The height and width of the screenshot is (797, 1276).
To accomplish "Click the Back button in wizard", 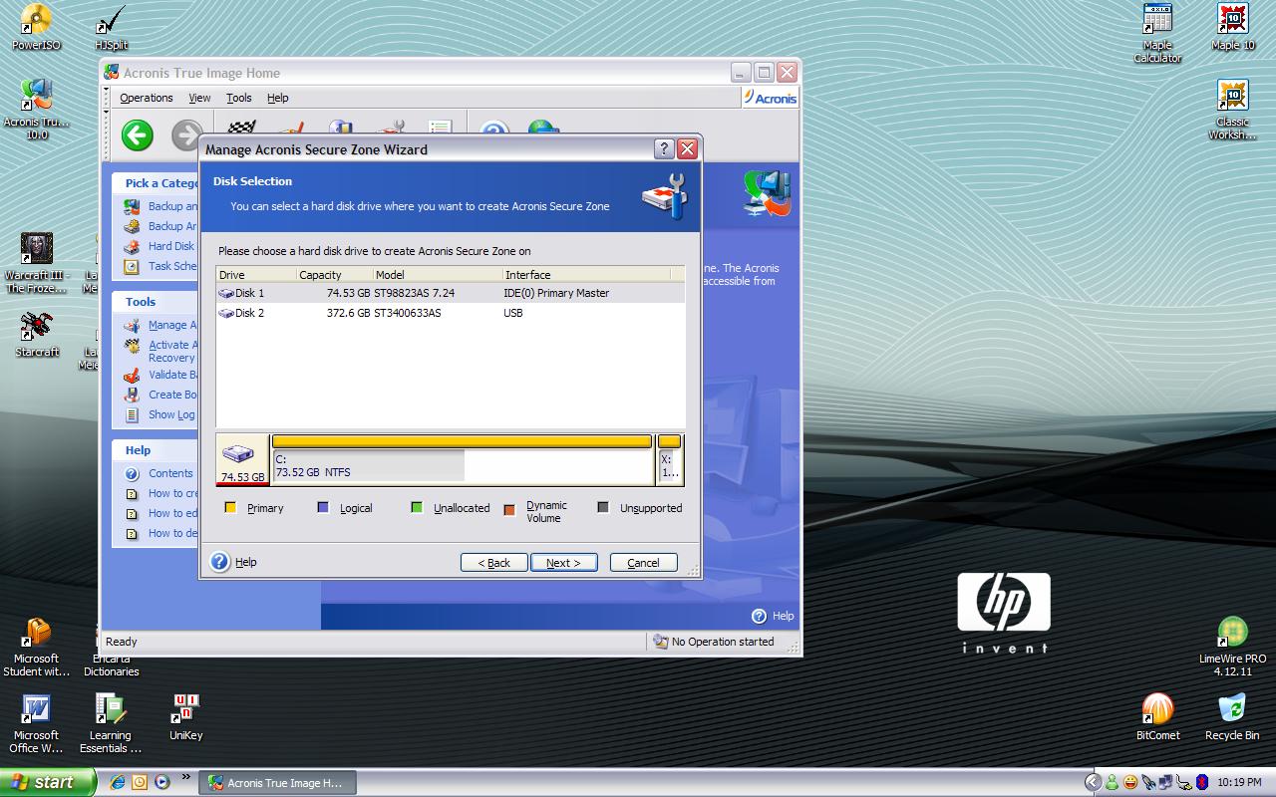I will click(494, 563).
